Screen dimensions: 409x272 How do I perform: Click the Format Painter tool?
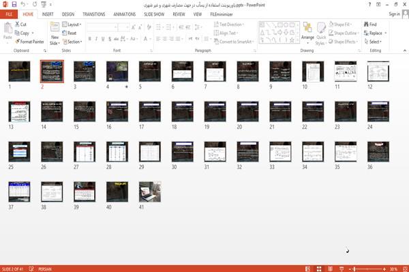click(29, 42)
